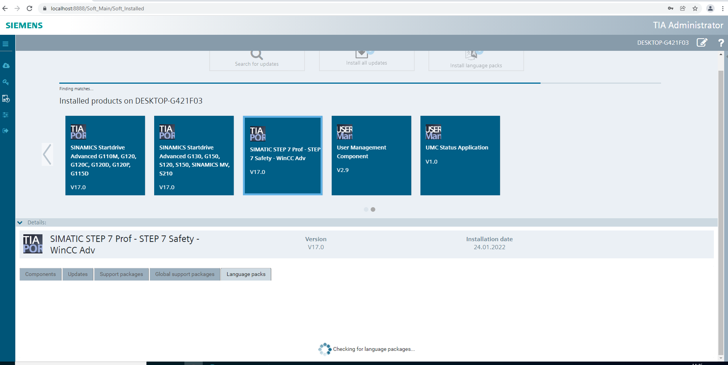The height and width of the screenshot is (365, 728).
Task: Click the Install language packs button
Action: click(x=476, y=60)
